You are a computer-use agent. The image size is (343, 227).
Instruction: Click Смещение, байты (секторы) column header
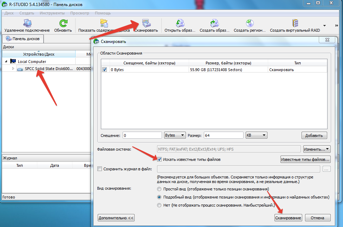(149, 63)
